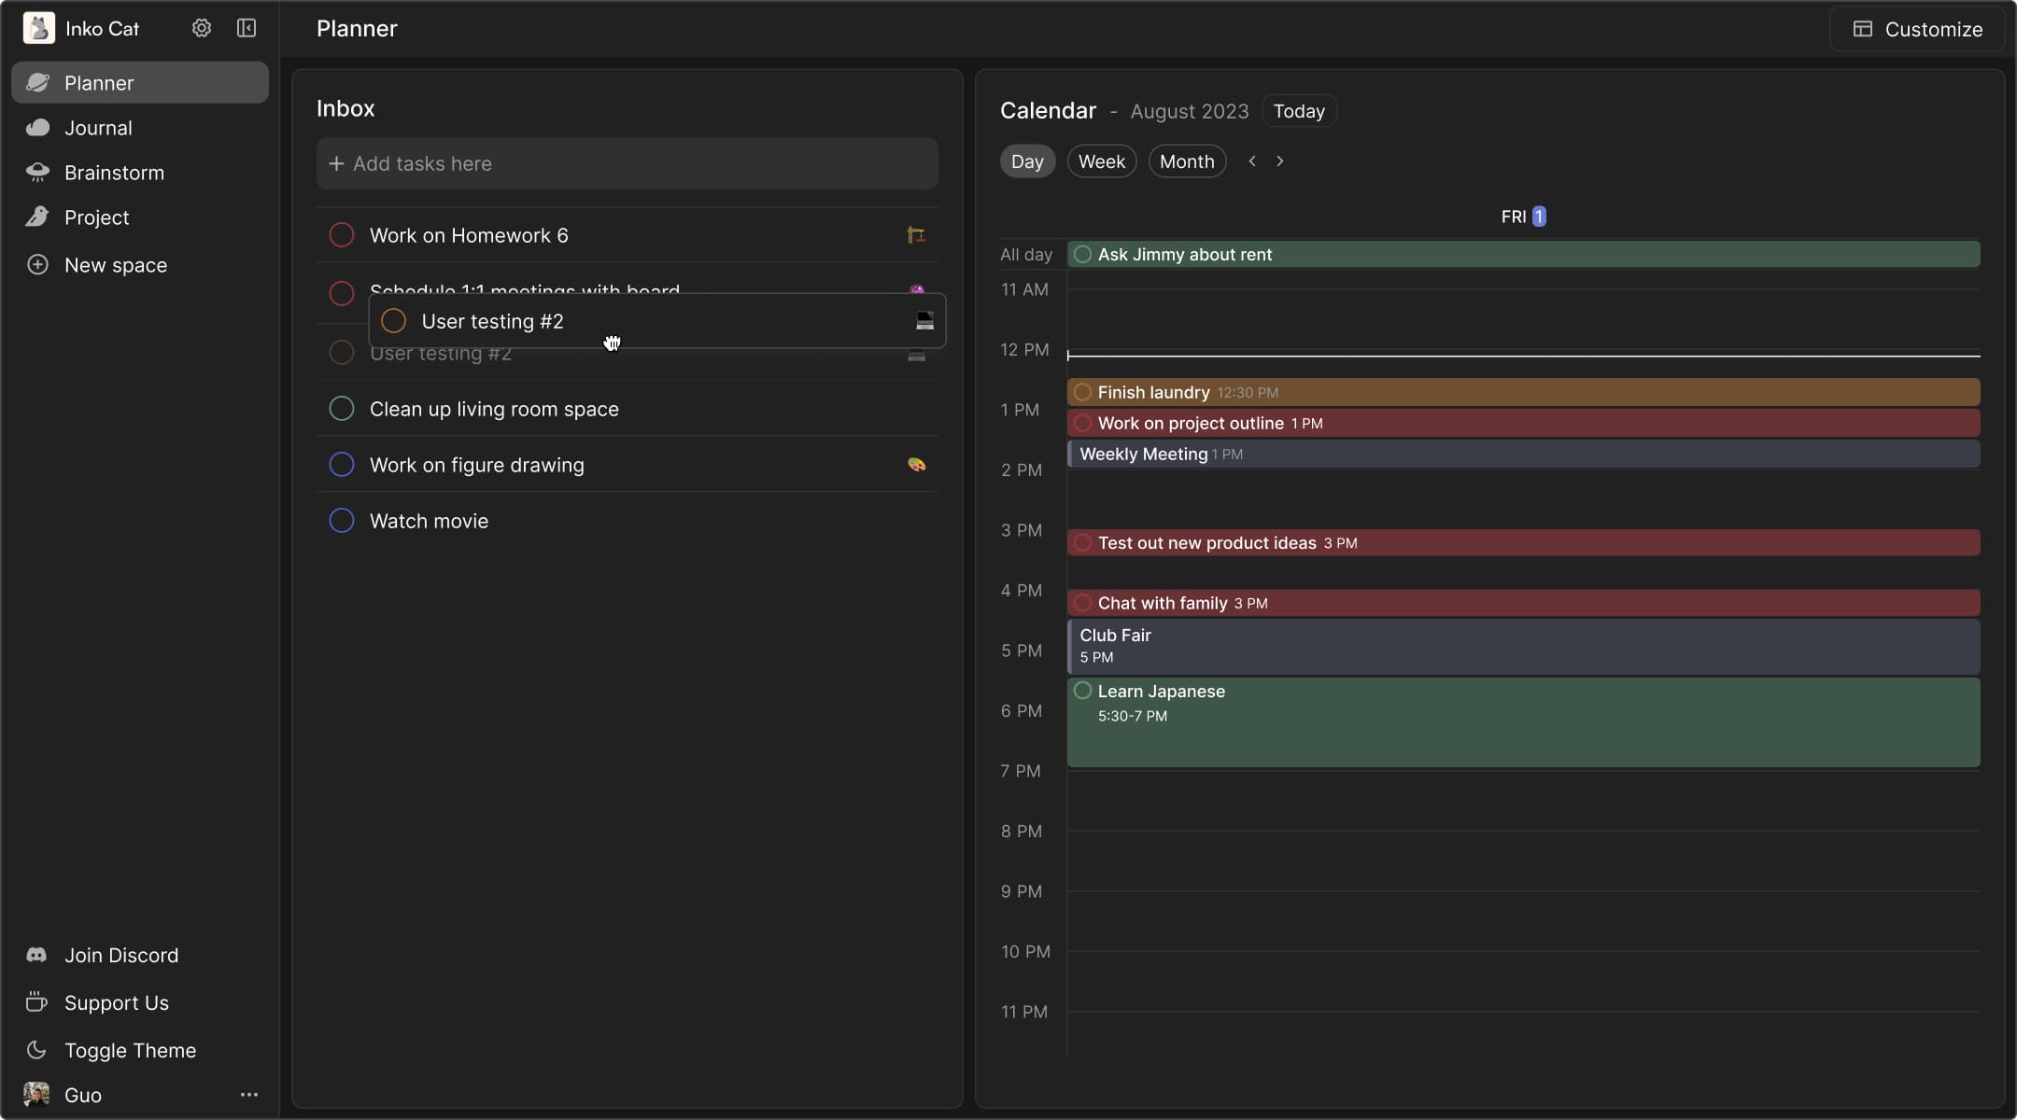Click the Brainstorm UFO icon
Screen dimensions: 2017x1120
pyautogui.click(x=37, y=173)
